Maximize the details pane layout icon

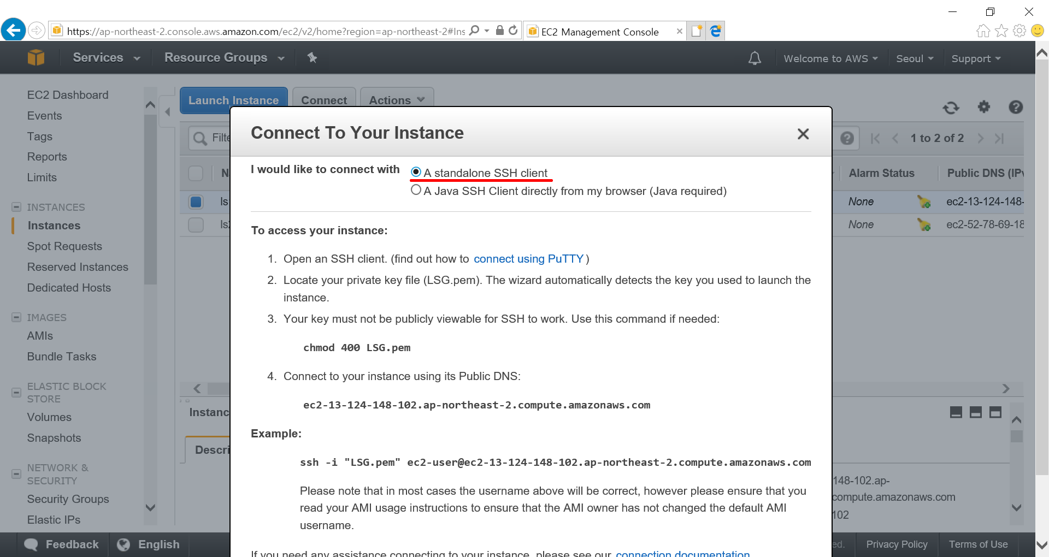pos(995,412)
